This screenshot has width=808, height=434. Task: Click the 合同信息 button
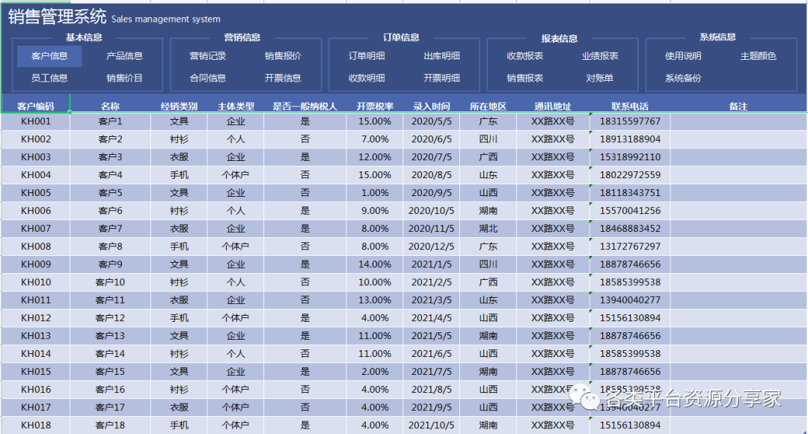207,78
